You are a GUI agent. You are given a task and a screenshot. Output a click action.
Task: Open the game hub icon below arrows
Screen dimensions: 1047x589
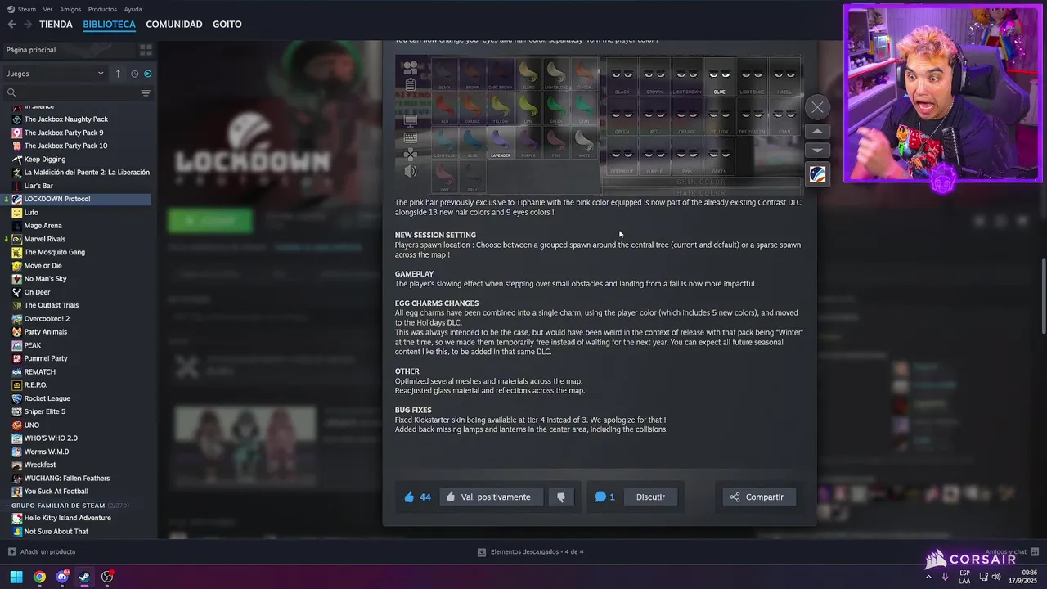coord(817,174)
